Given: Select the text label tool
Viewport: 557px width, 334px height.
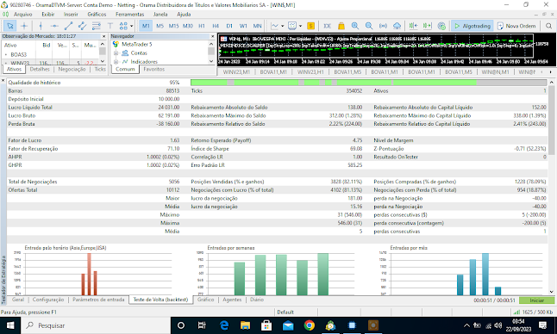Looking at the screenshot, I should [x=110, y=26].
